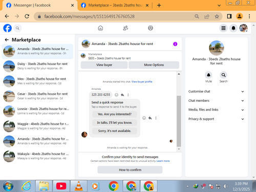Open Maggie's 4beds 2baths chat
The height and width of the screenshot is (192, 256).
click(x=37, y=126)
